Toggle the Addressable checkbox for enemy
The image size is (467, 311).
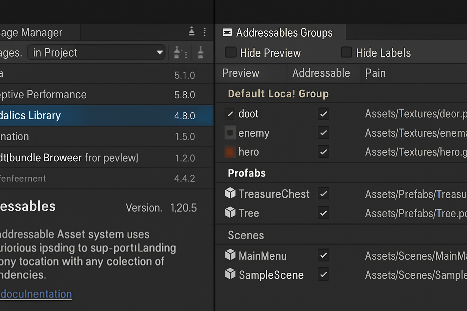pos(323,133)
